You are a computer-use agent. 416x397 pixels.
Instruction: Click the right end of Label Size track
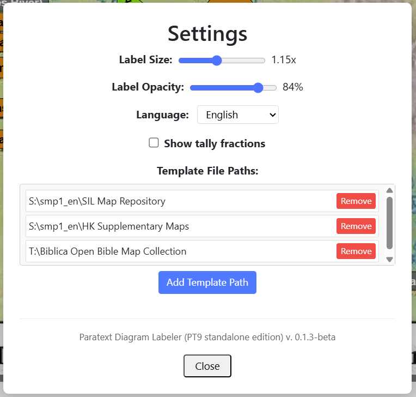[263, 60]
